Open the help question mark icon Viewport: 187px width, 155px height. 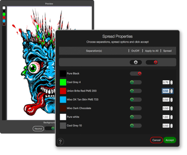[60, 141]
